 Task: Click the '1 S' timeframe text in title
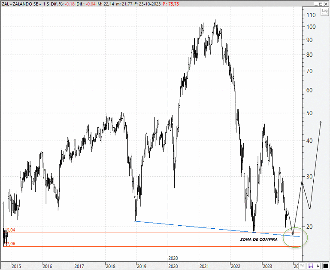[x=46, y=4]
